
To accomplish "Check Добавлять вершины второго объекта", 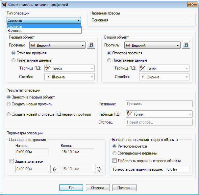I will [x=114, y=161].
